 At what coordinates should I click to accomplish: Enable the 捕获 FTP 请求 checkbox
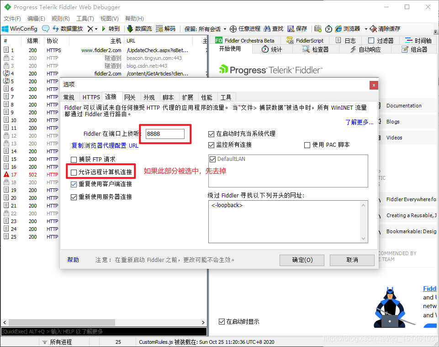coord(74,160)
